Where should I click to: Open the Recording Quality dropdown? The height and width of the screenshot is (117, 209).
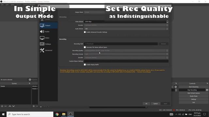pos(126,51)
